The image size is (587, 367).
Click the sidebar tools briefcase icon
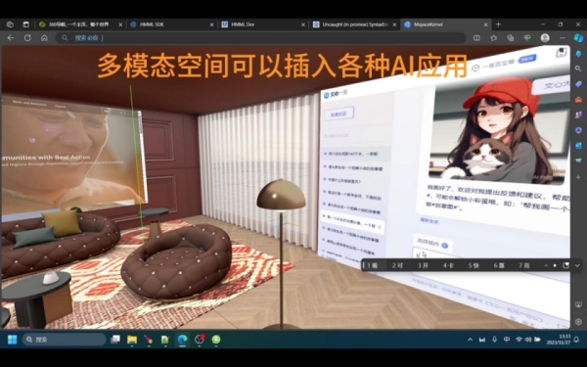[578, 100]
